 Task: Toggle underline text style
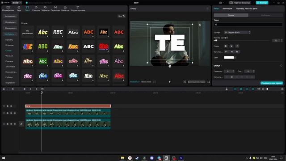(x=231, y=46)
